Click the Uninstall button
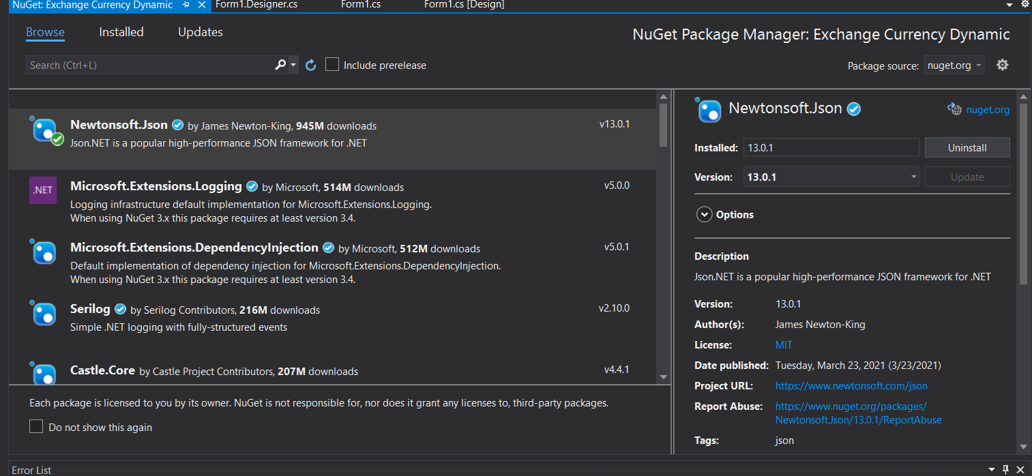Image resolution: width=1032 pixels, height=476 pixels. tap(967, 147)
